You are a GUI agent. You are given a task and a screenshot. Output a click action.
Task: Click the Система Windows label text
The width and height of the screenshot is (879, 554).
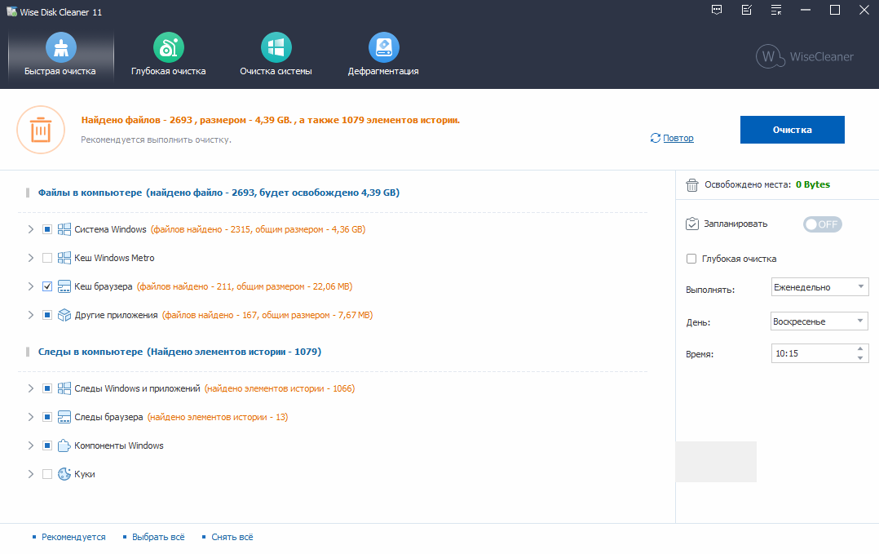(x=110, y=229)
